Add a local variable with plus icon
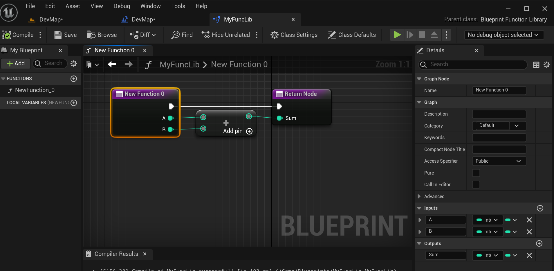This screenshot has width=554, height=271. click(x=74, y=103)
